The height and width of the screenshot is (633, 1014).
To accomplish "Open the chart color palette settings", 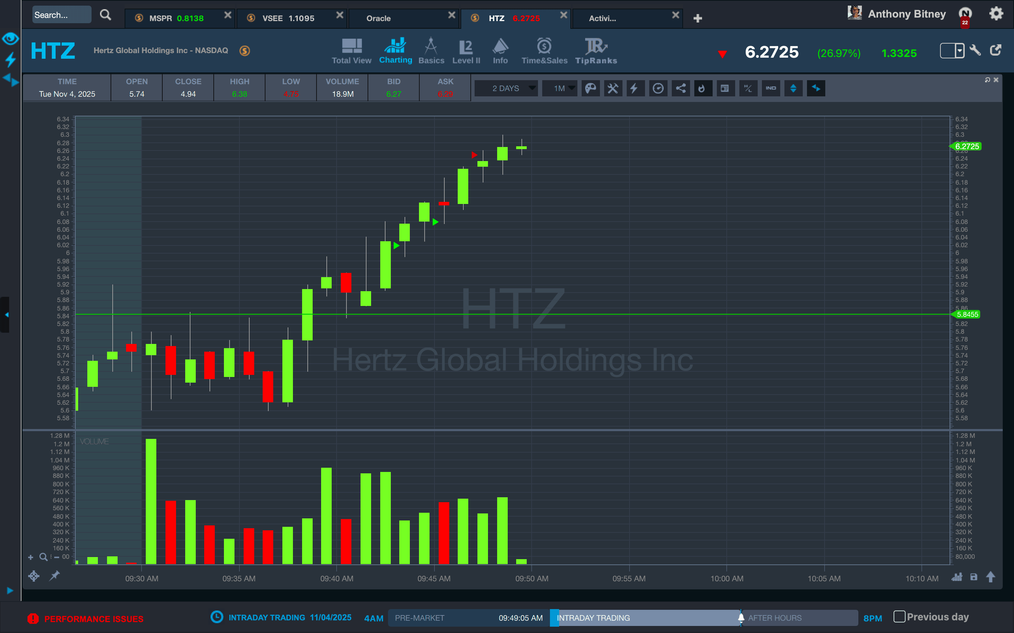I will click(x=590, y=88).
